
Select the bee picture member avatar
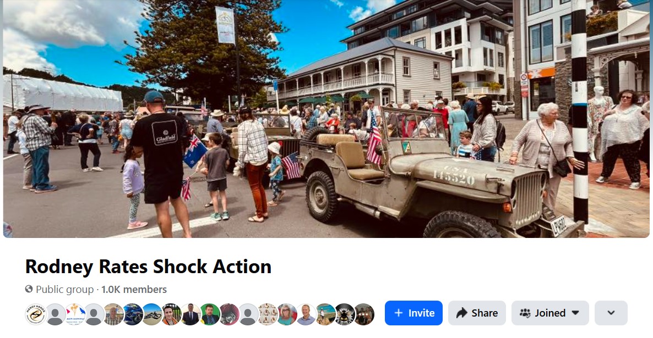click(x=345, y=314)
